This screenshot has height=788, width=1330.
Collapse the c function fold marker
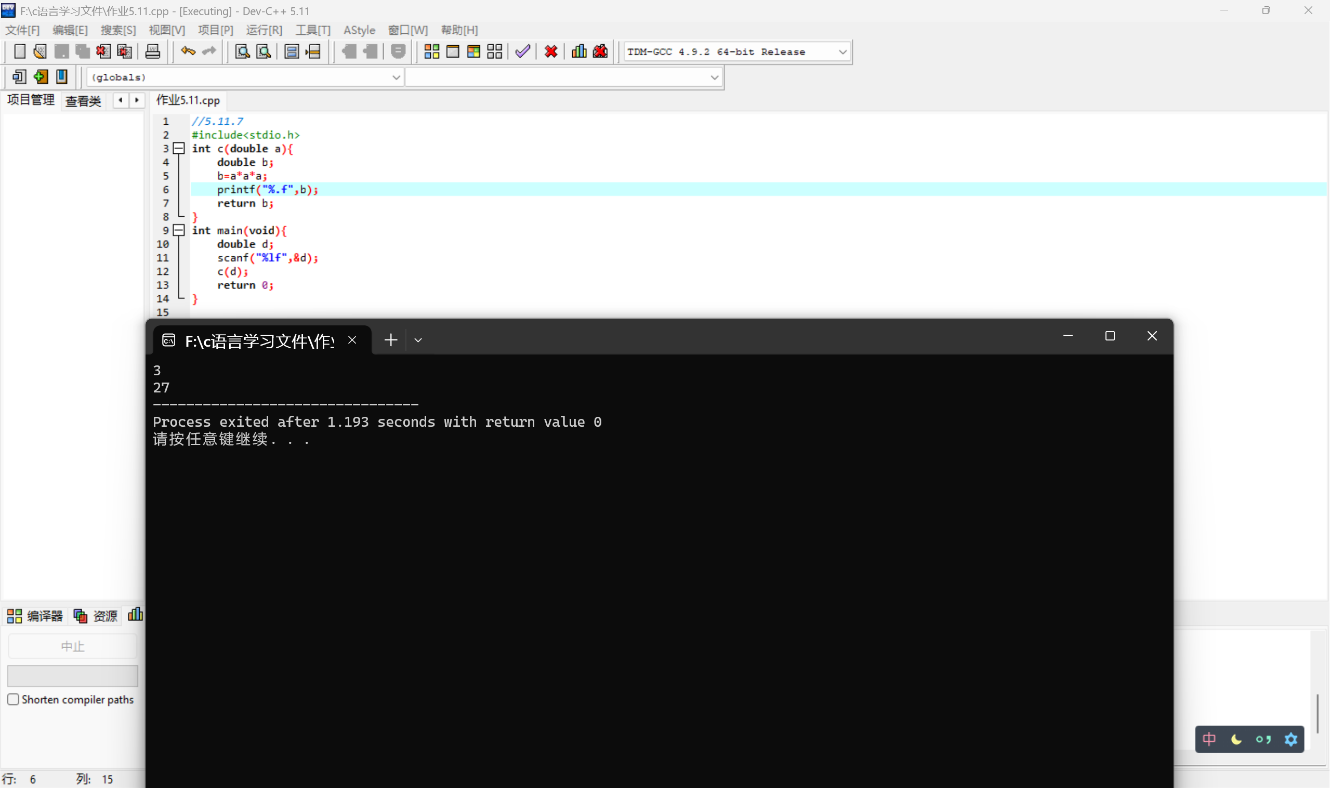(179, 149)
